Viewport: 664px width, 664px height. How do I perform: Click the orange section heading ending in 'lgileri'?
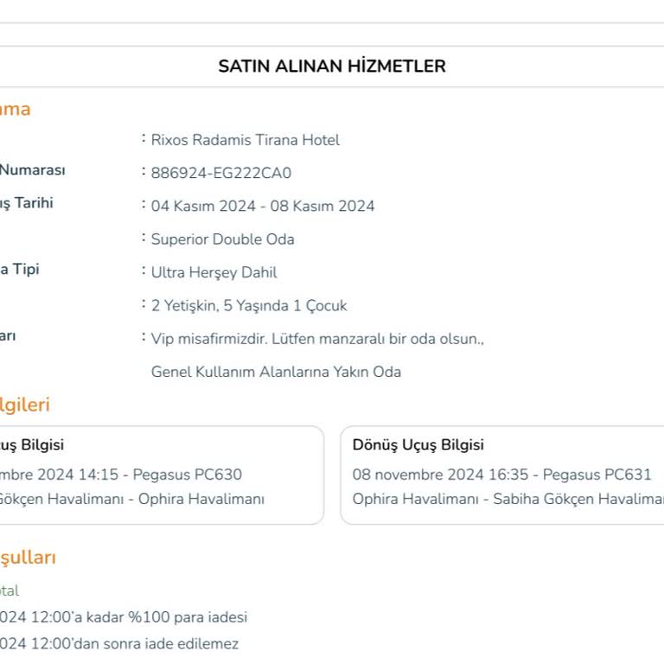[24, 405]
